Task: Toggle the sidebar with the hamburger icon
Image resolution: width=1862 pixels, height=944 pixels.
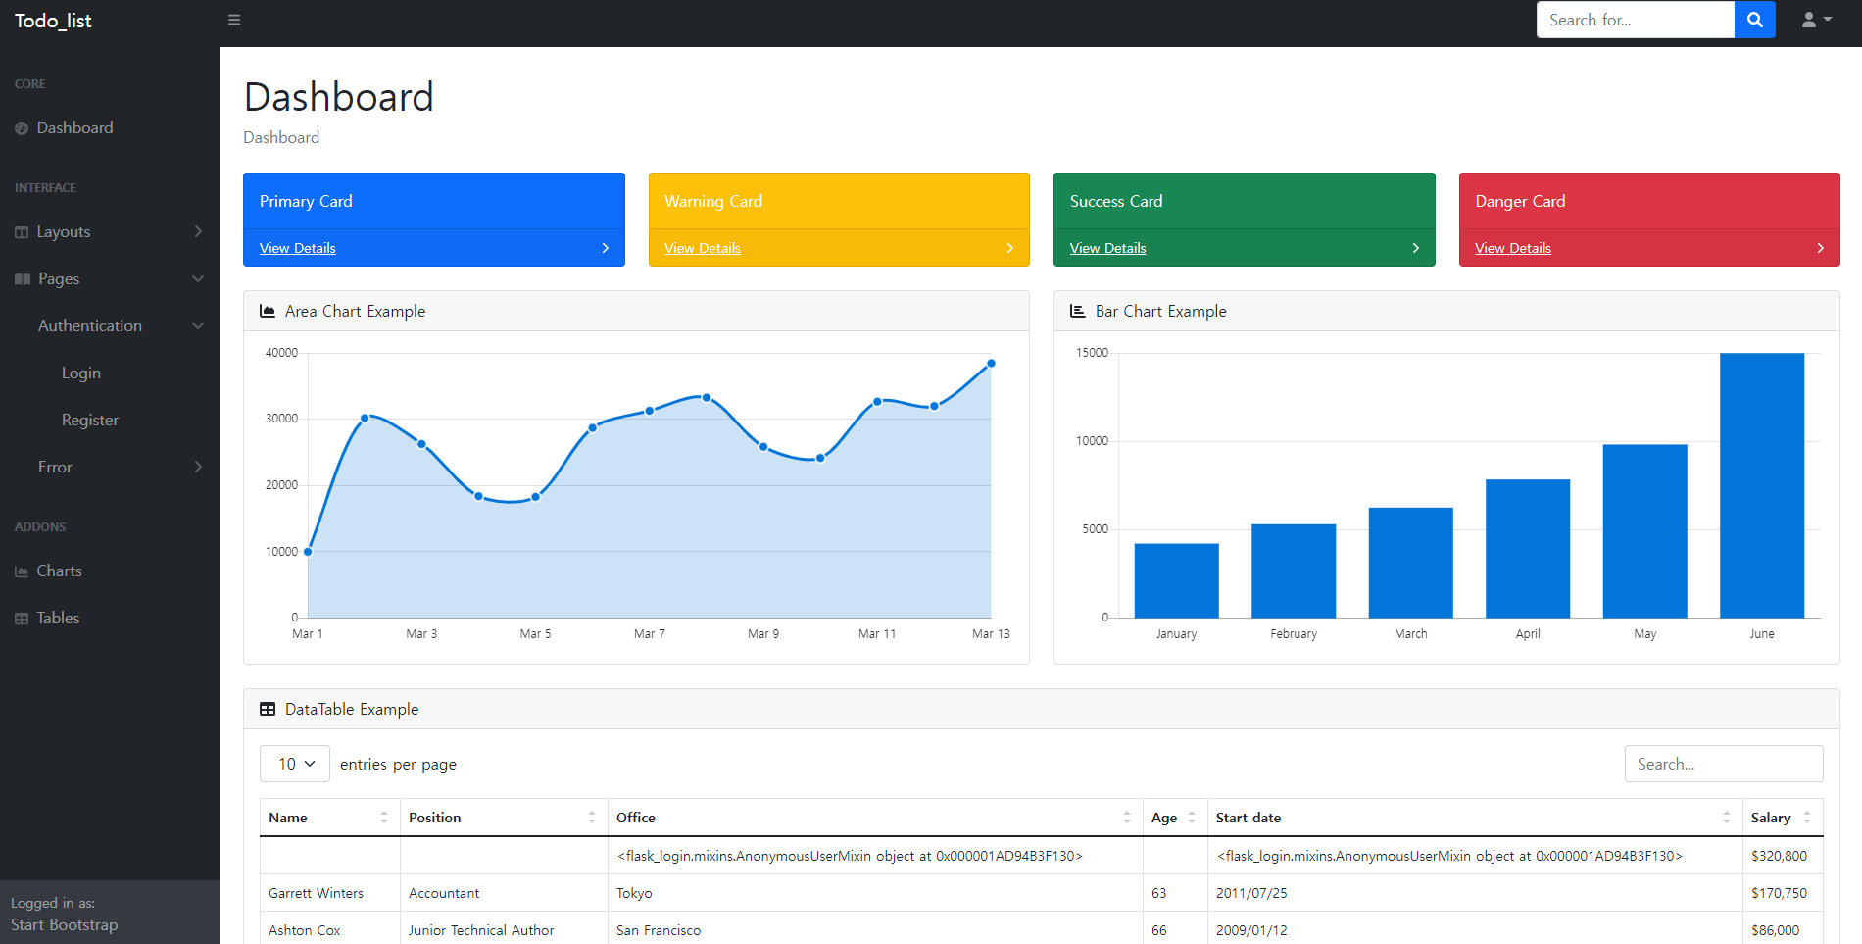Action: 234,20
